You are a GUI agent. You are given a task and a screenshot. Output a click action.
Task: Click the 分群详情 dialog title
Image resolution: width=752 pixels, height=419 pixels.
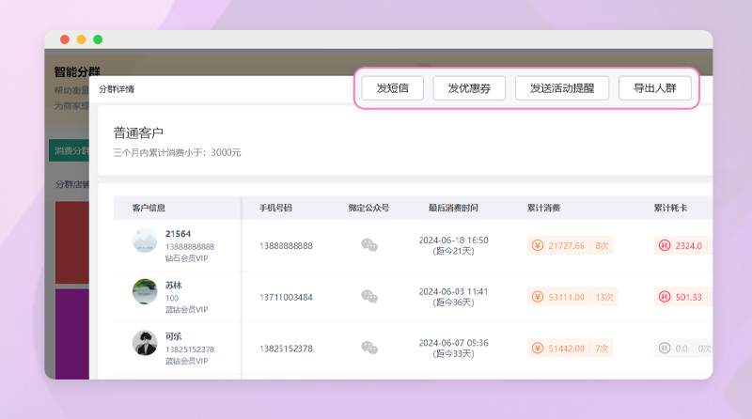point(117,89)
